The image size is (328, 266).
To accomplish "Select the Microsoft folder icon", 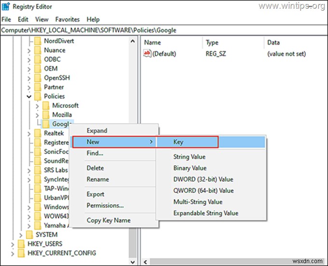I will [x=46, y=106].
